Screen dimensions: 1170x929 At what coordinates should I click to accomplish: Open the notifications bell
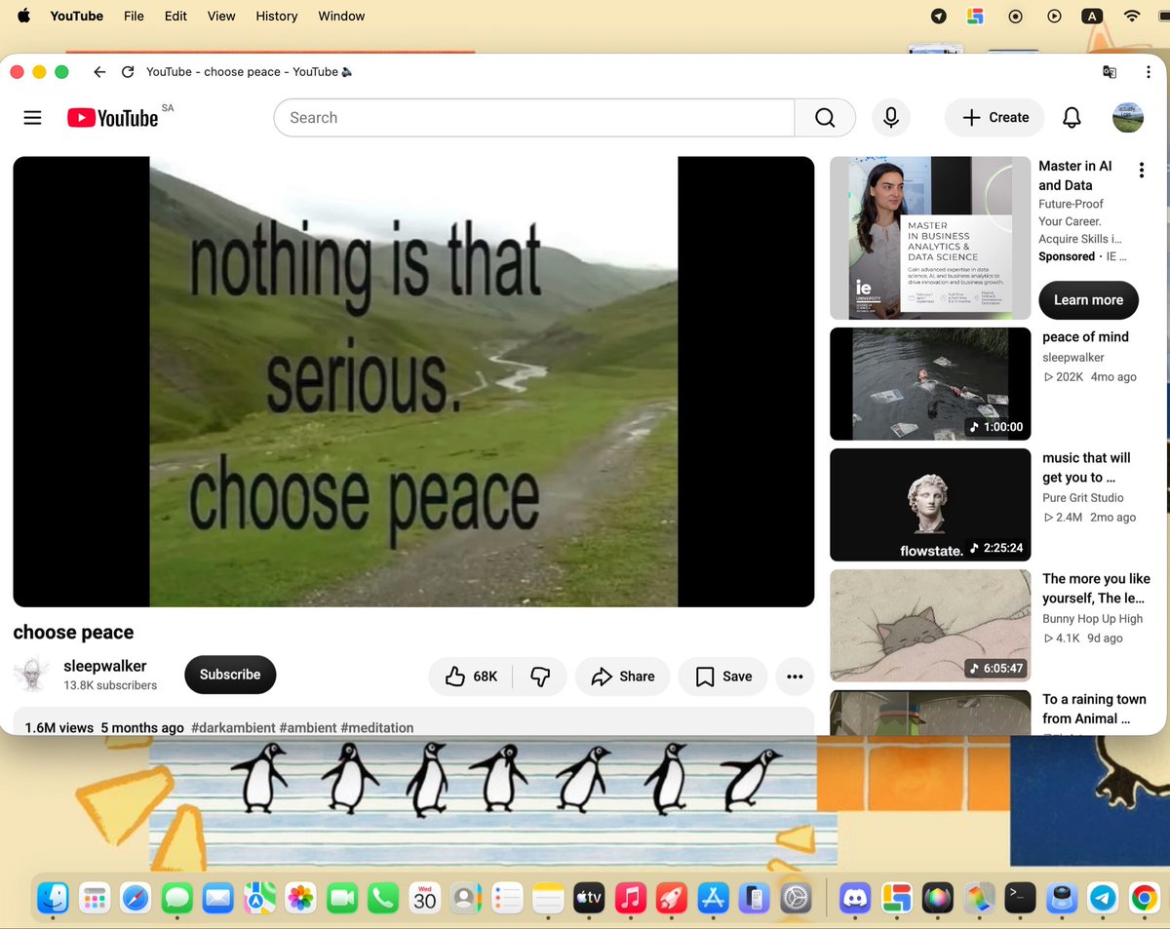[x=1072, y=118]
